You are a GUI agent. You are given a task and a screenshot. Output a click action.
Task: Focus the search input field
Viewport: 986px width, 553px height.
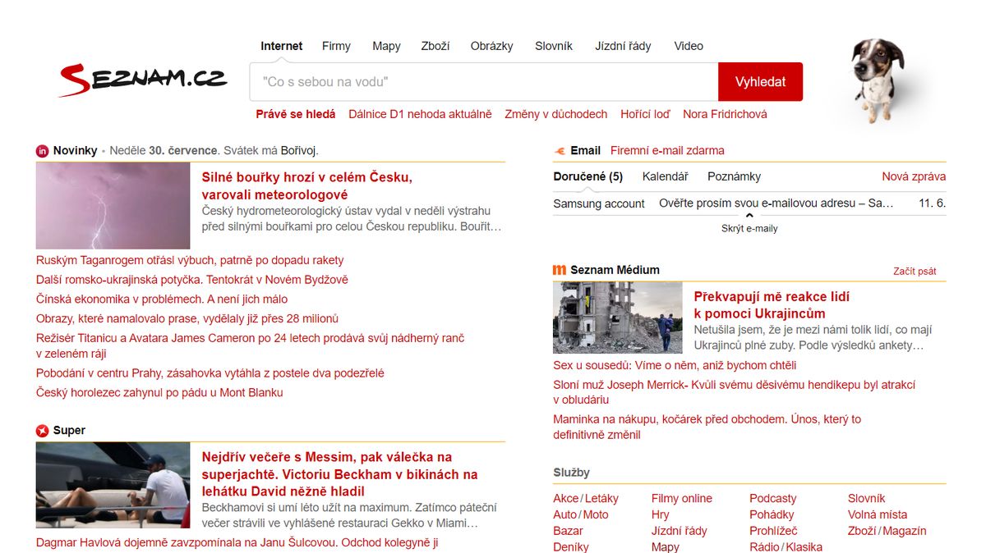(x=484, y=82)
